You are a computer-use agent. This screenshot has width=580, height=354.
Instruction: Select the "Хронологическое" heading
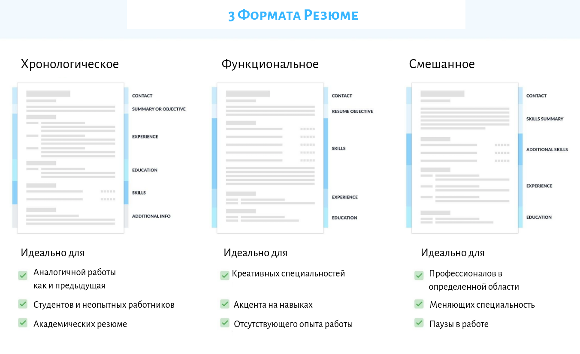pos(70,64)
